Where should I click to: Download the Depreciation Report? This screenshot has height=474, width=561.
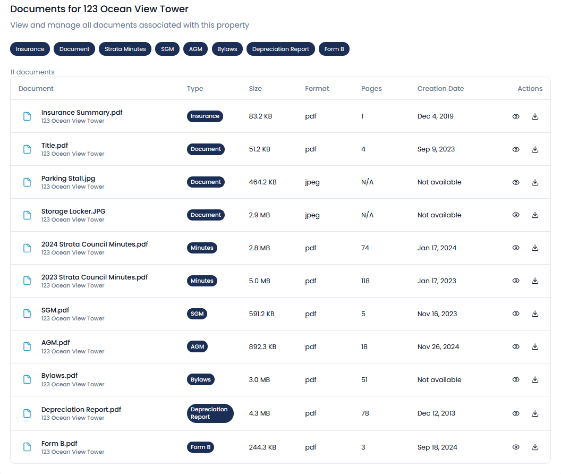point(535,413)
